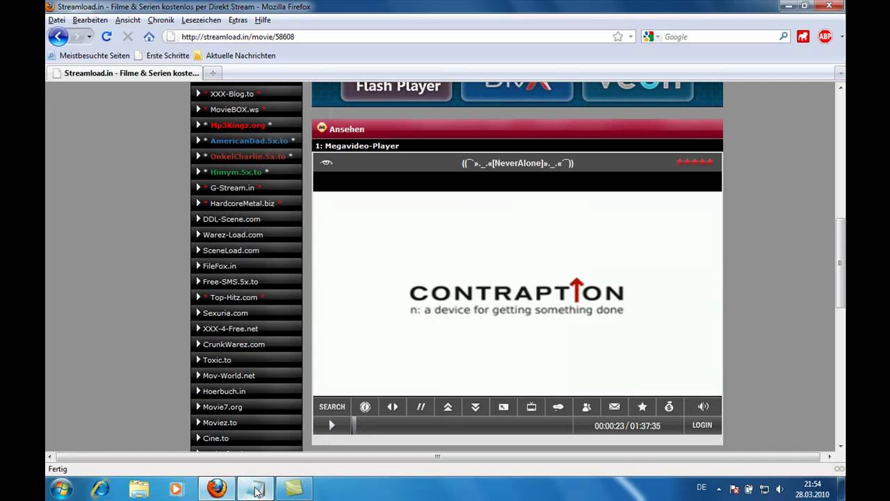Open a new tab with plus button
Screen dimensions: 890x501
coord(213,73)
